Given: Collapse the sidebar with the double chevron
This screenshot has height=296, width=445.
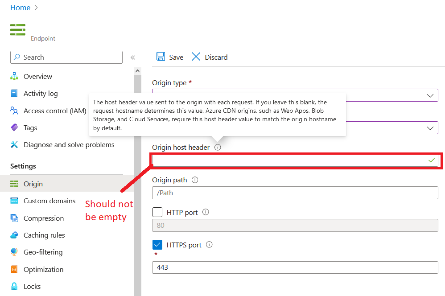Looking at the screenshot, I should click(x=132, y=57).
